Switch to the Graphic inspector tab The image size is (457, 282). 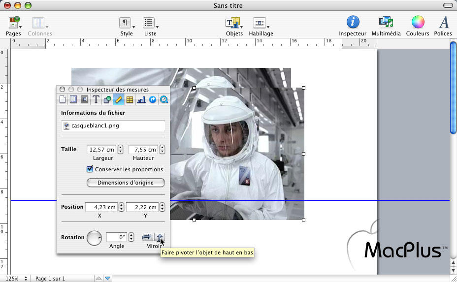pyautogui.click(x=107, y=99)
